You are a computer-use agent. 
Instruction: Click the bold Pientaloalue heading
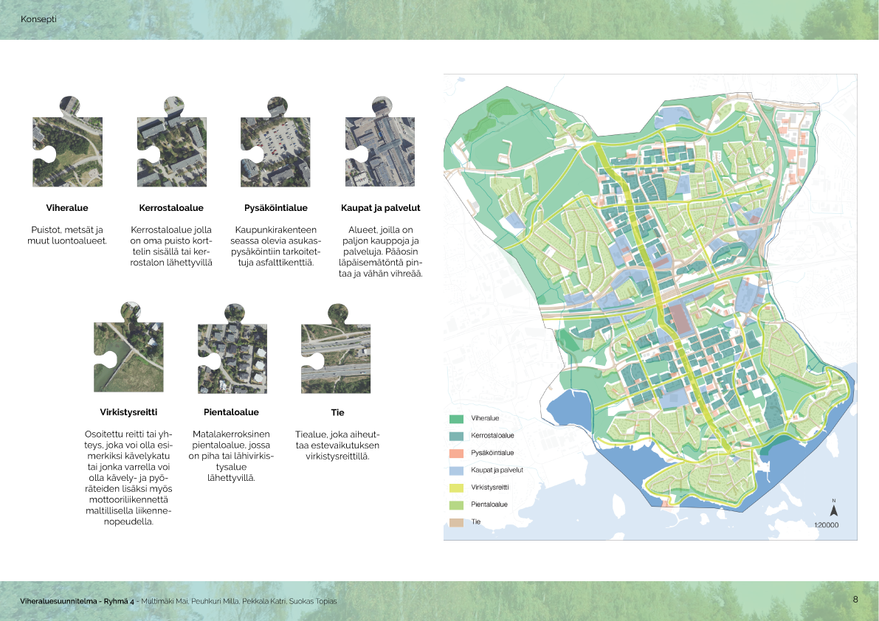(231, 412)
